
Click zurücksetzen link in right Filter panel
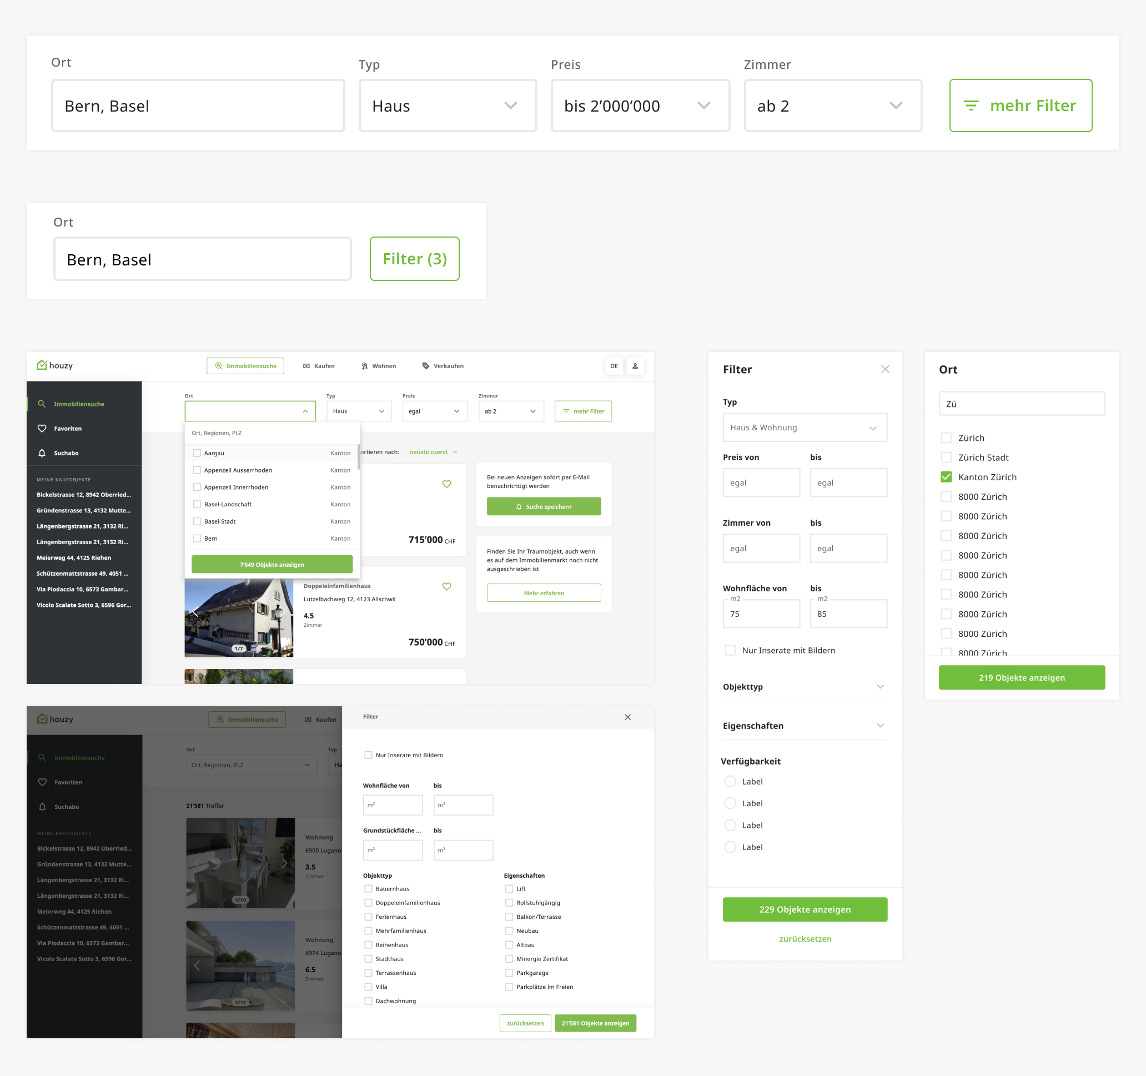805,939
